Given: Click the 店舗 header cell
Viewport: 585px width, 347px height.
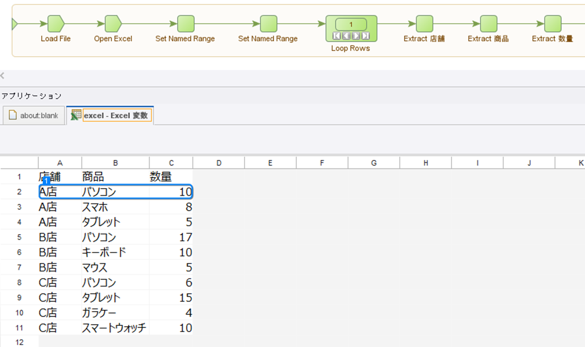Looking at the screenshot, I should point(60,177).
